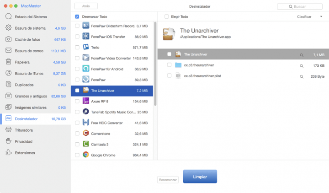Click the Imágenes similares icon
Image resolution: width=329 pixels, height=193 pixels.
[x=8, y=107]
